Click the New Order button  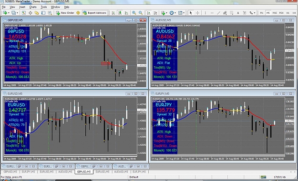click(65, 13)
